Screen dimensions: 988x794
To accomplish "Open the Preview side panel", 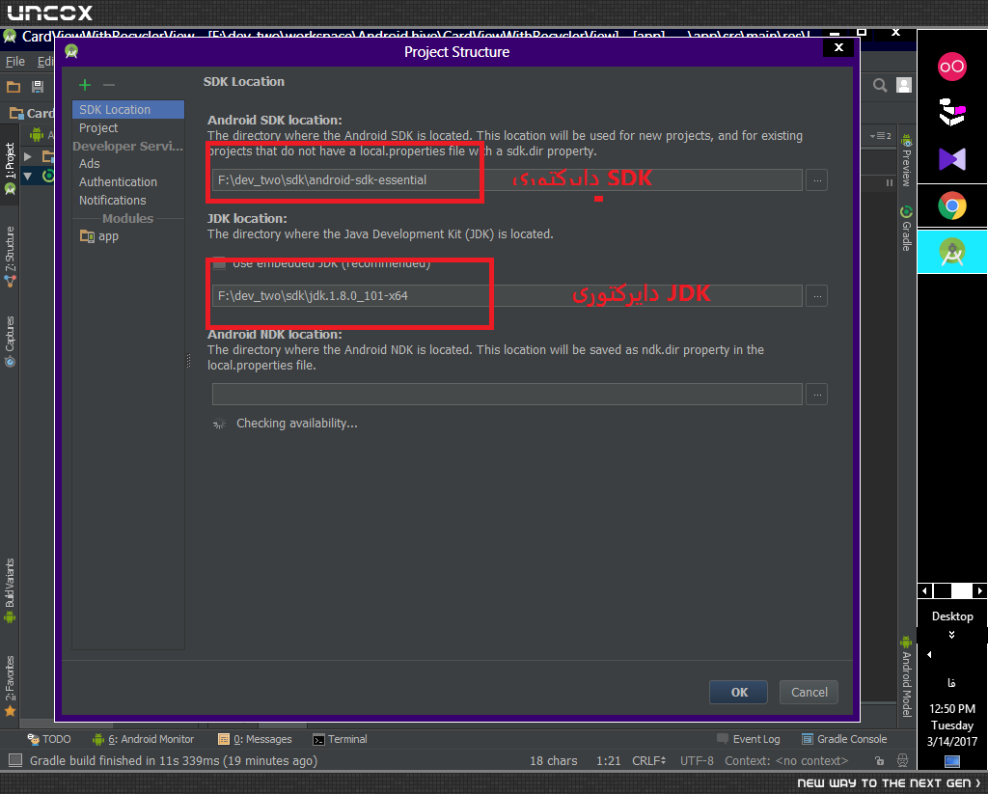I will (x=906, y=160).
